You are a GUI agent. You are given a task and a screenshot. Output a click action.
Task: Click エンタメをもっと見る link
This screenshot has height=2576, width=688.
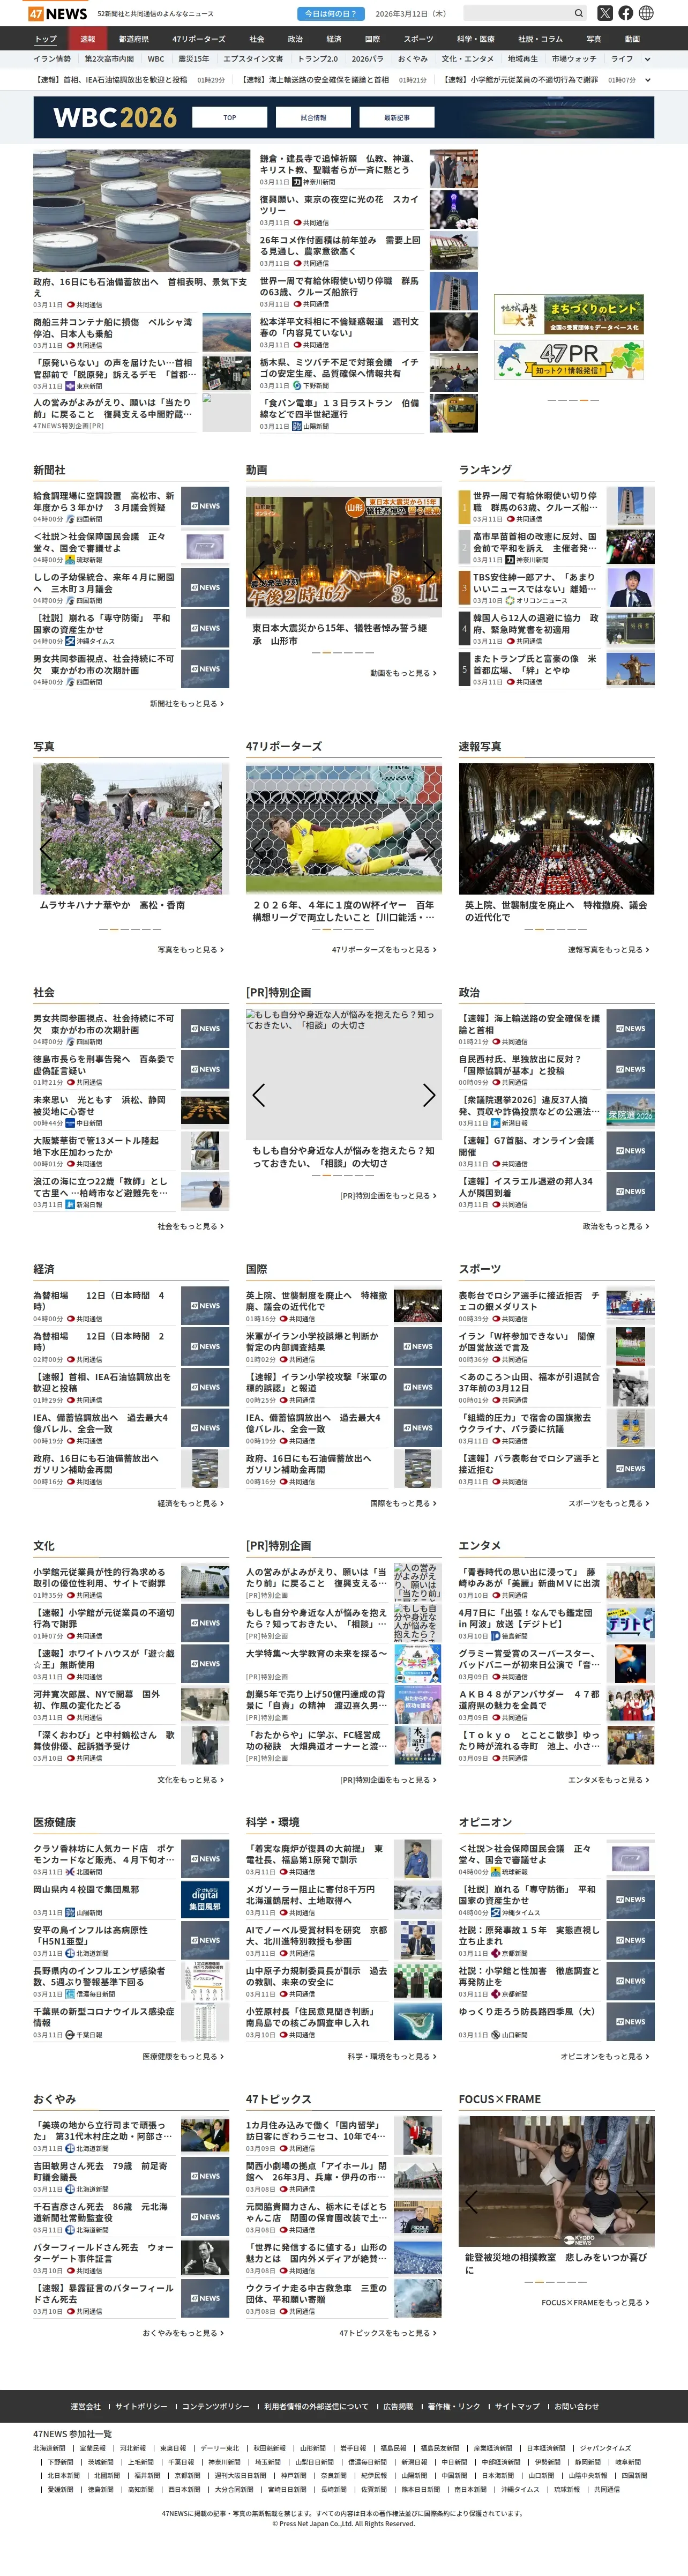(609, 1780)
